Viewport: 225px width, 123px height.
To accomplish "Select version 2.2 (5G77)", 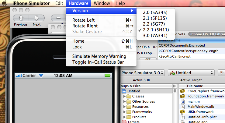I will (x=156, y=24).
